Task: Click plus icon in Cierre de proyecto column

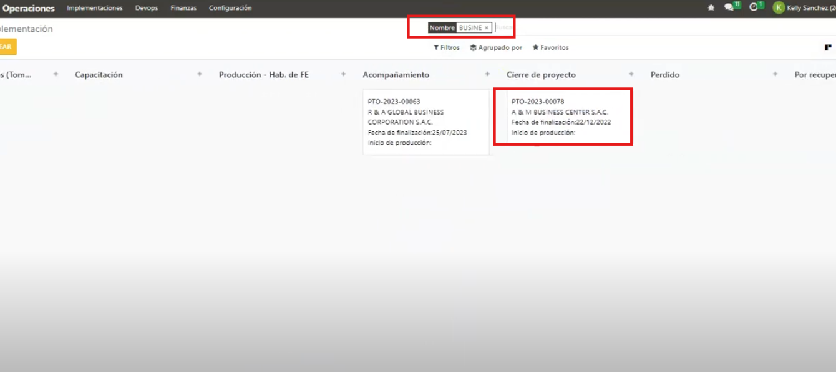Action: pos(631,74)
